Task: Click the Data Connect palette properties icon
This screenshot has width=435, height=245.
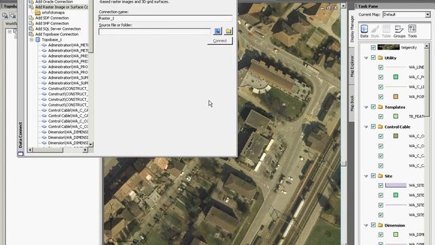Action: point(20,154)
